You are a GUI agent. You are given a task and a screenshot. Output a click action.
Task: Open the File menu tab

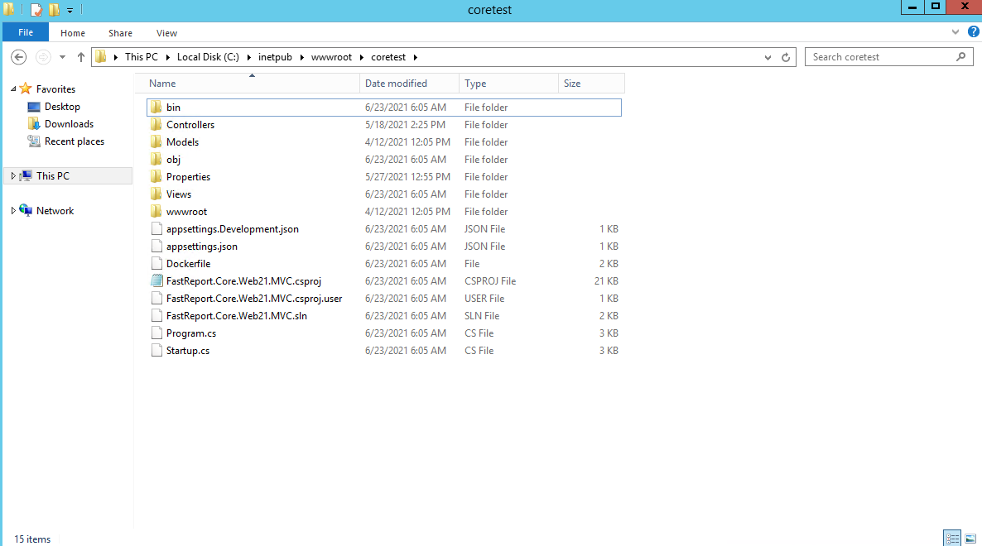click(26, 32)
